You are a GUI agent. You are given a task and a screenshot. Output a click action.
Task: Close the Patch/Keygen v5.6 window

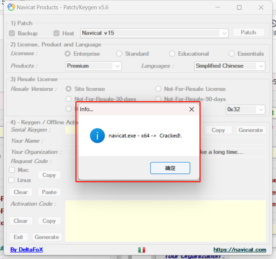tap(261, 7)
